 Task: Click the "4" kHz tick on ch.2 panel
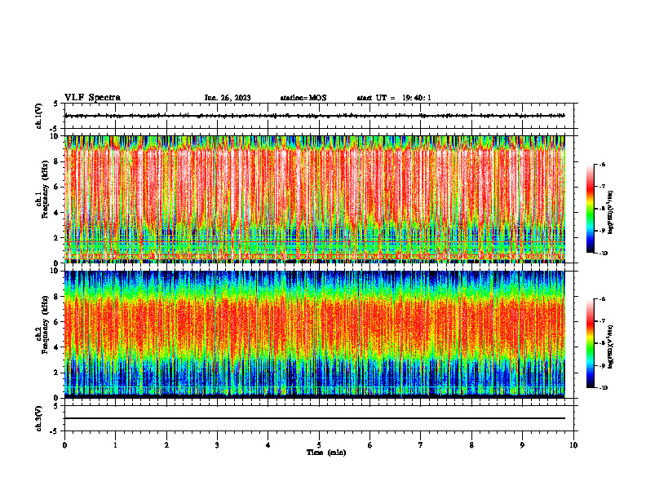[x=56, y=347]
